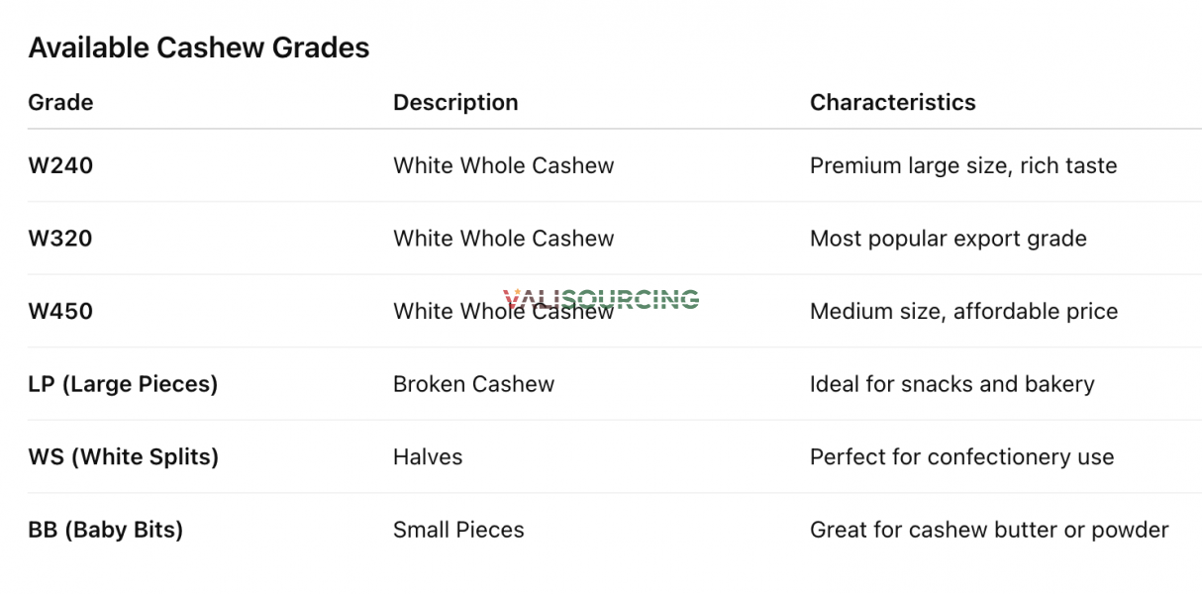The height and width of the screenshot is (594, 1202).
Task: Click the LP (Large Pieces) grade cell
Action: click(123, 384)
